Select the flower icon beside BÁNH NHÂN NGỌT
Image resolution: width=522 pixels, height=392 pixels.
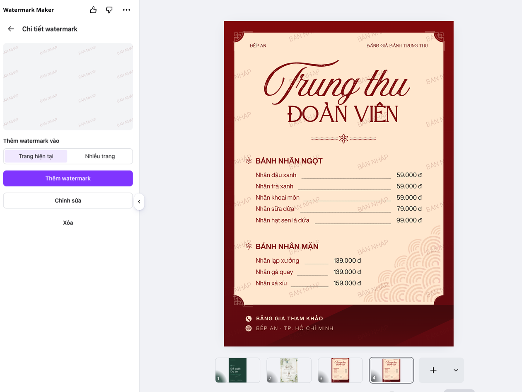point(249,161)
